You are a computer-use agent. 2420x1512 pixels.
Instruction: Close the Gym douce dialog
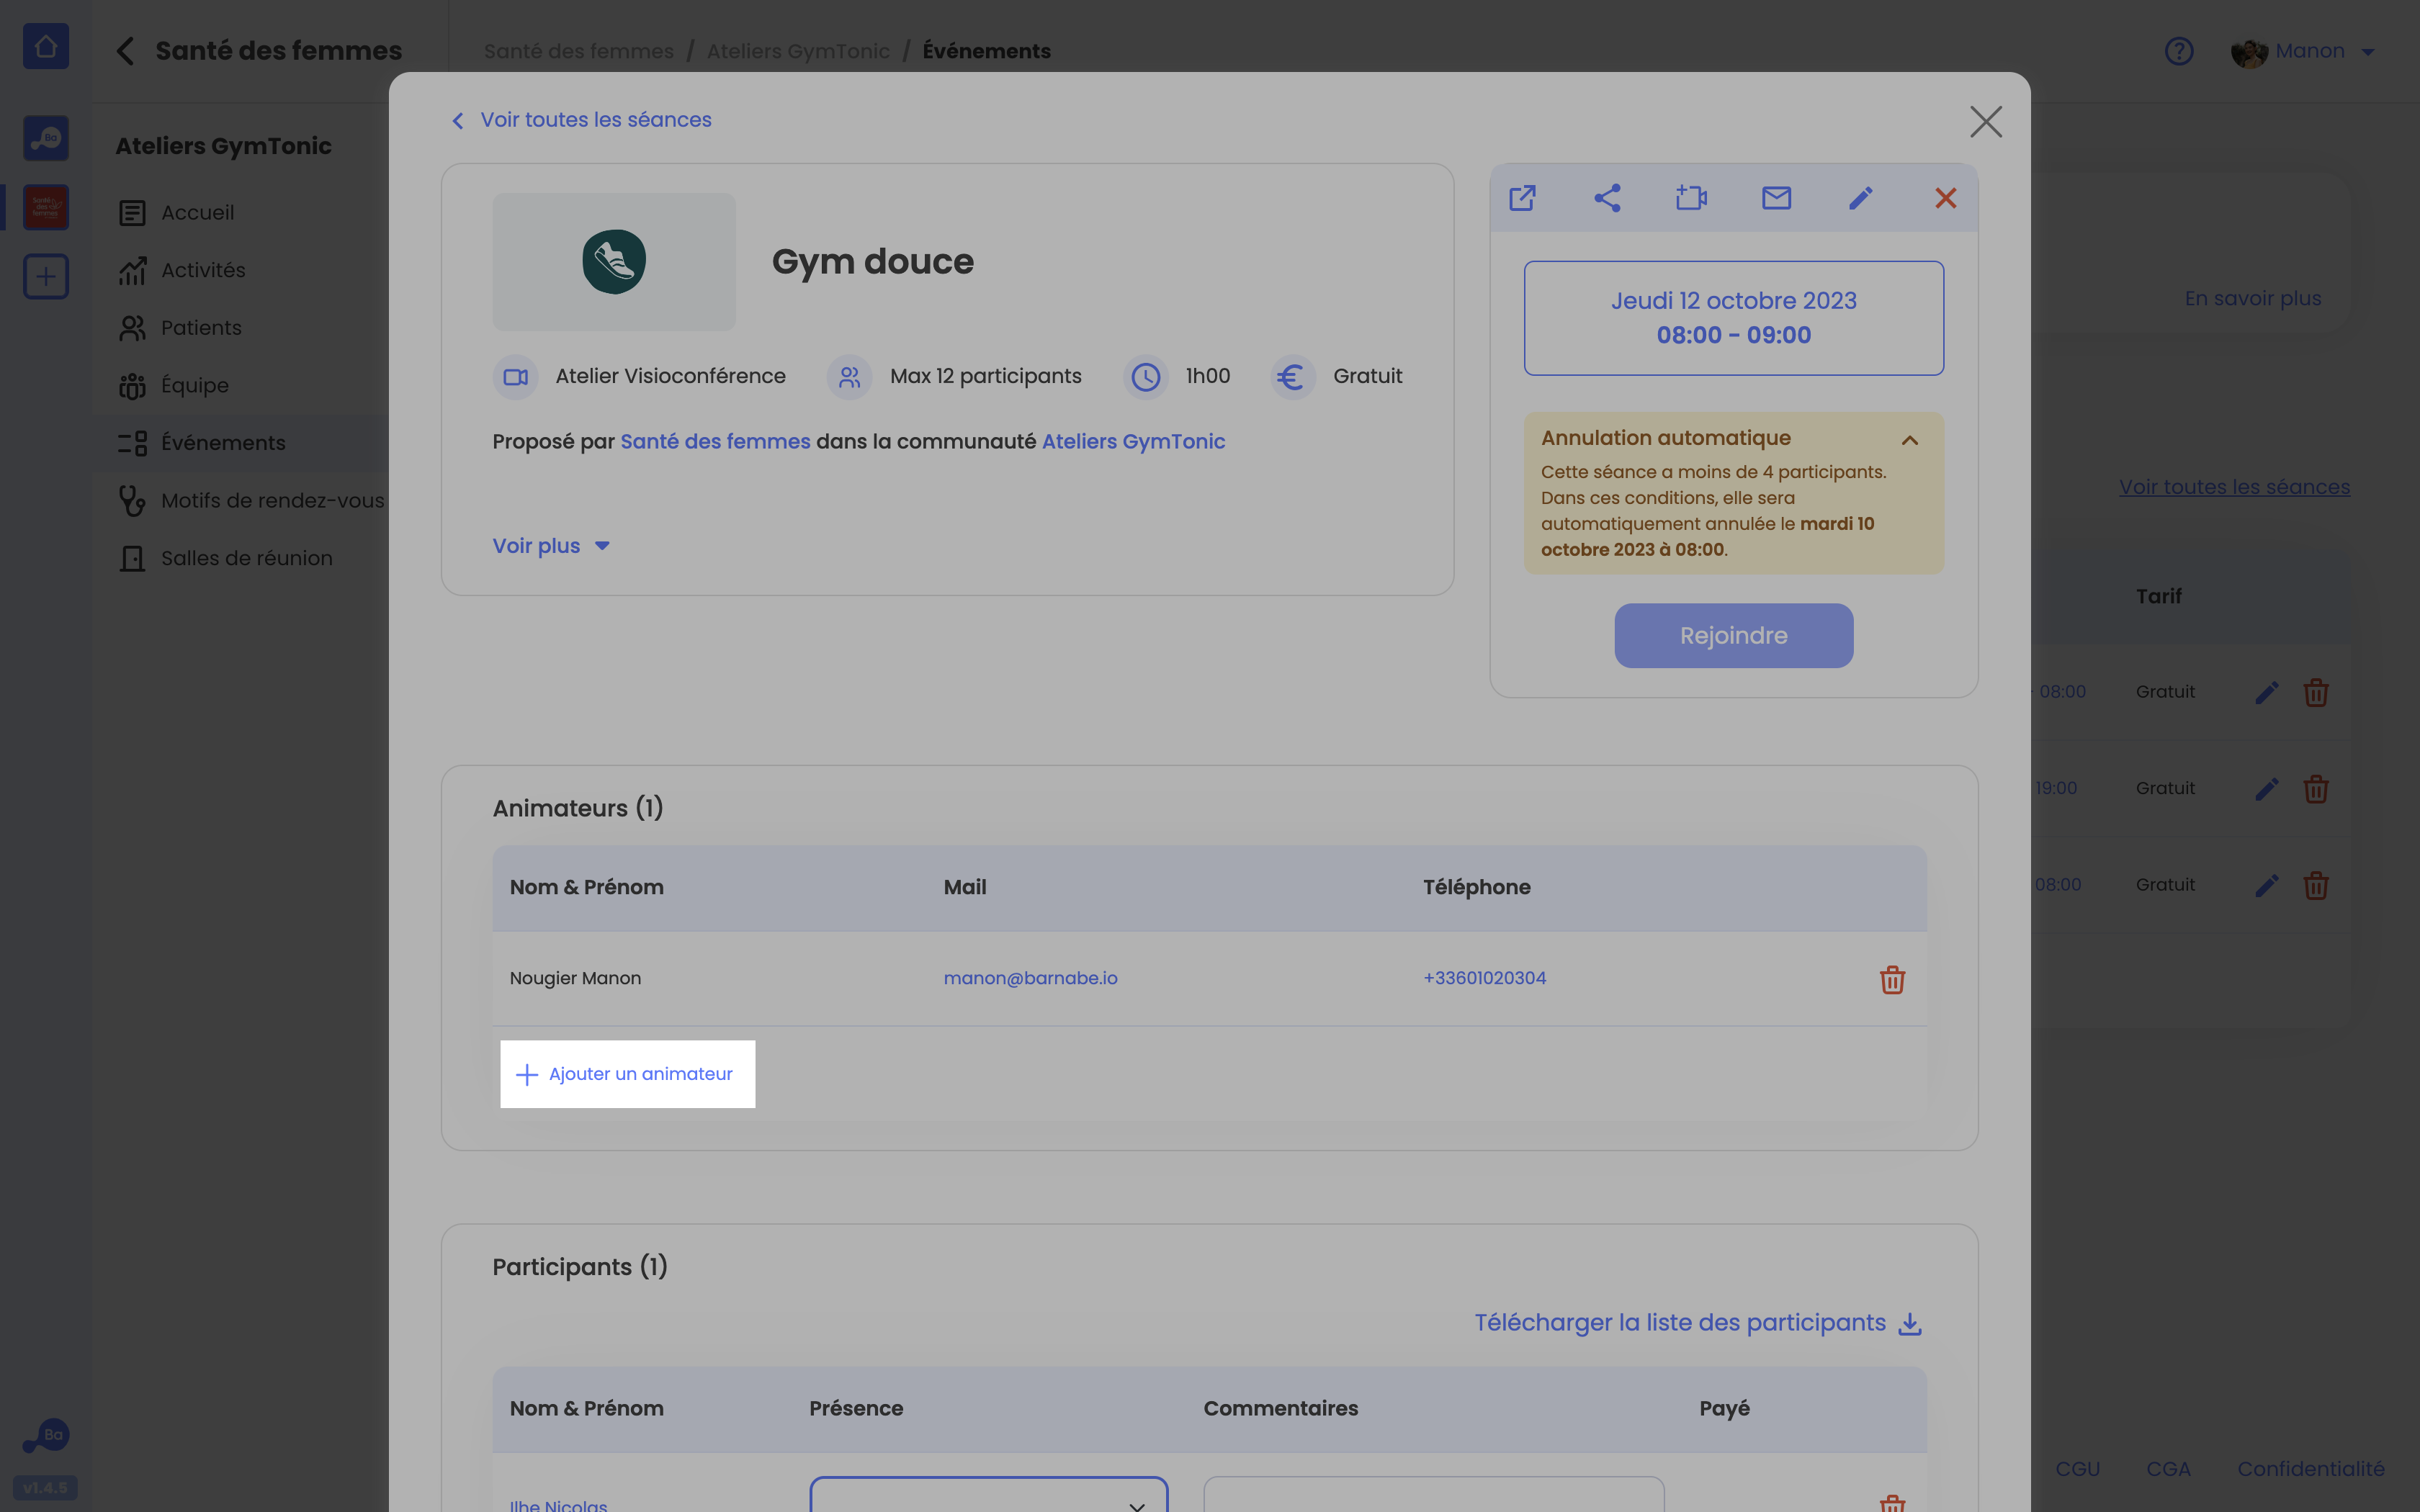point(1986,122)
